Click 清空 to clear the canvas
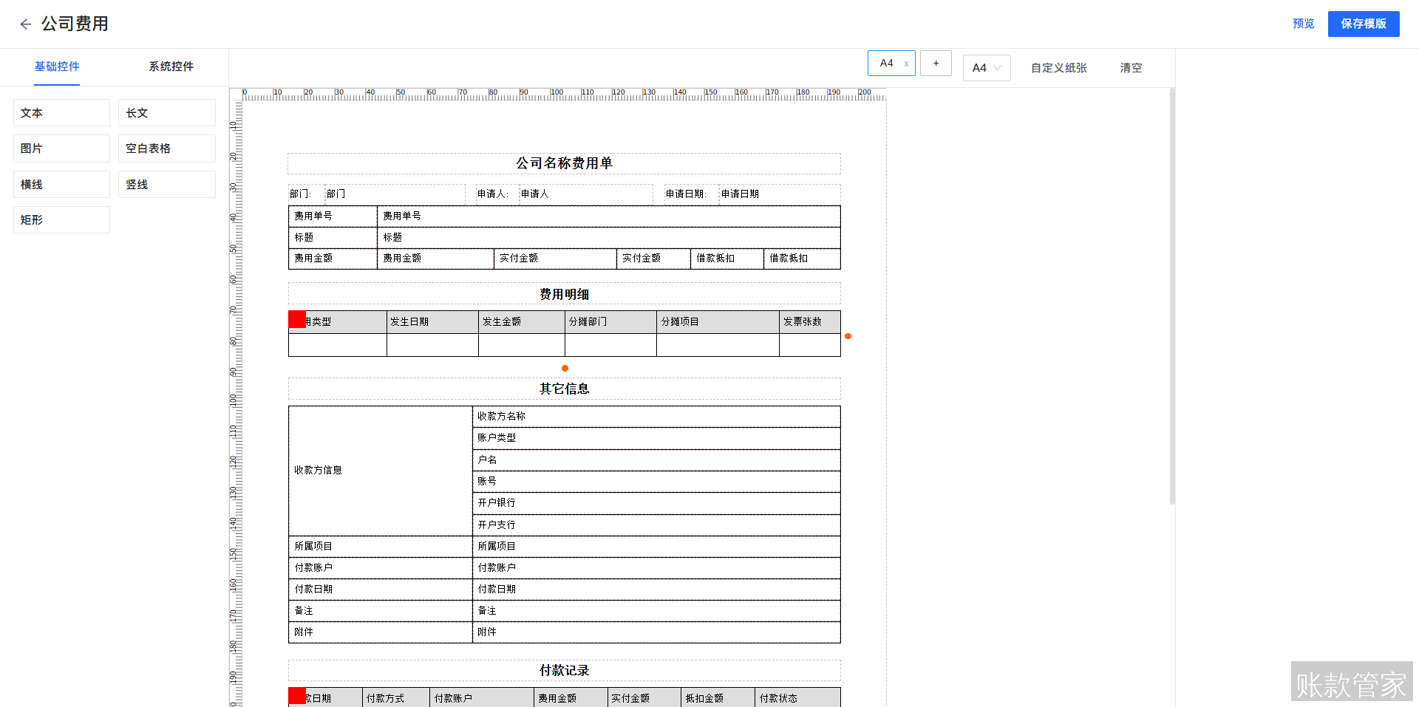The height and width of the screenshot is (707, 1419). pos(1131,68)
